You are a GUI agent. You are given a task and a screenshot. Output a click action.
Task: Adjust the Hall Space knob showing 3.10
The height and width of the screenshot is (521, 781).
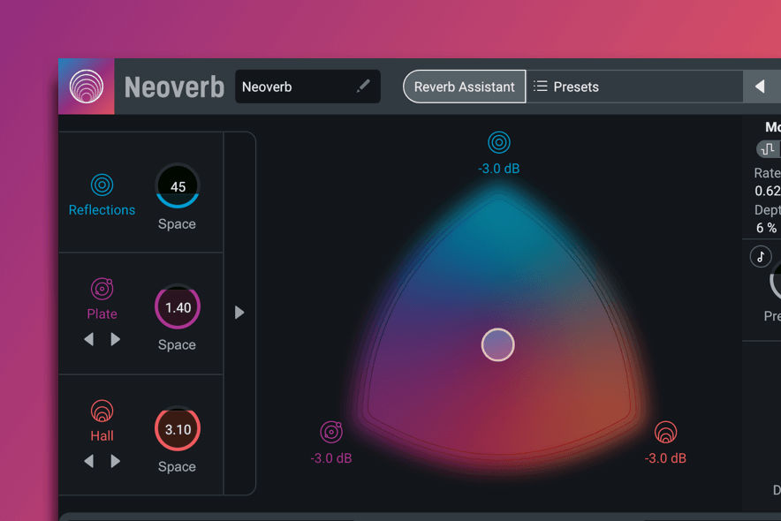(x=178, y=429)
